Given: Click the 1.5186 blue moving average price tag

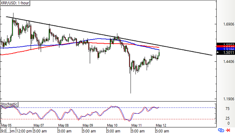Looking at the screenshot, I should tap(226, 49).
